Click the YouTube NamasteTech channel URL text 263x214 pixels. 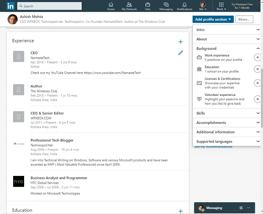112,73
